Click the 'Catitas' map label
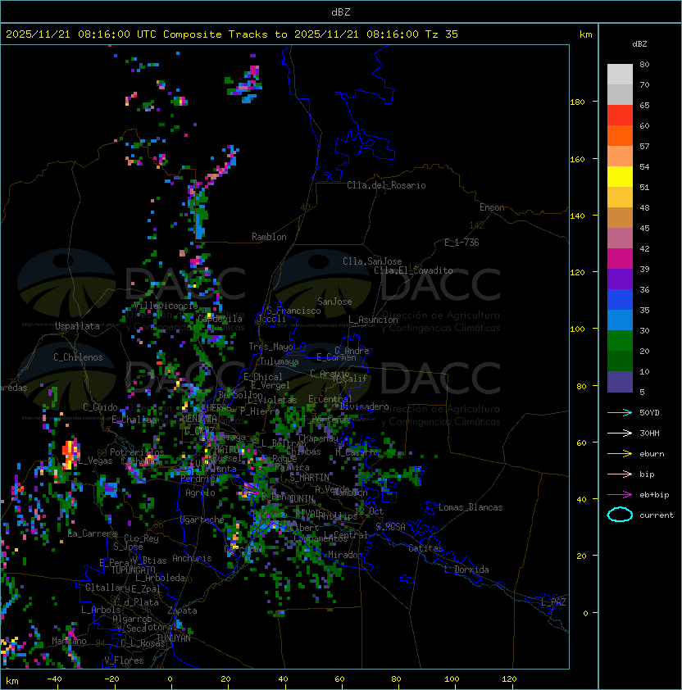The image size is (682, 690). click(x=425, y=548)
